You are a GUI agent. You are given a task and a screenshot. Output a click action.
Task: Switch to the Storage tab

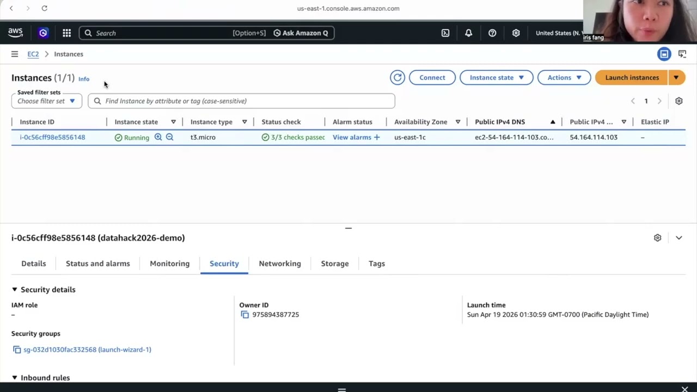pos(335,264)
